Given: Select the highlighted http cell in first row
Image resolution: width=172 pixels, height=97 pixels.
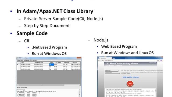Looking at the screenshot, I should click(x=52, y=65).
